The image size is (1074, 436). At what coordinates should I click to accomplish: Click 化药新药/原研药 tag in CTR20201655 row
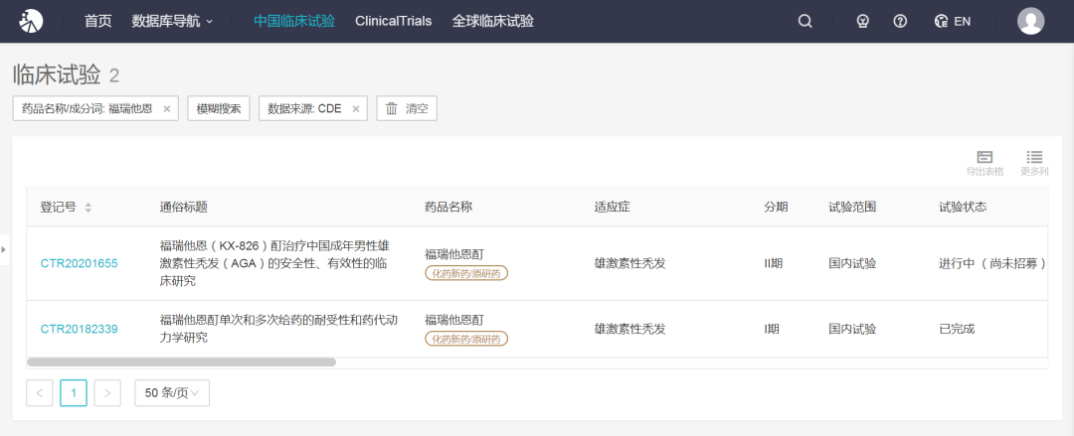[x=466, y=274]
